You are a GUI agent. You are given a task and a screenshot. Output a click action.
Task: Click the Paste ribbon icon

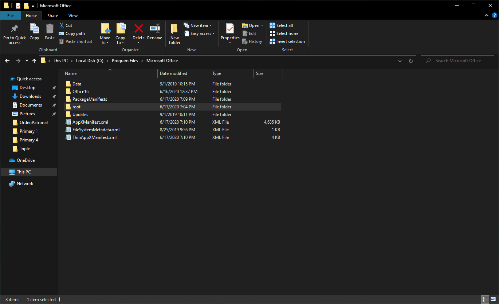(x=50, y=28)
